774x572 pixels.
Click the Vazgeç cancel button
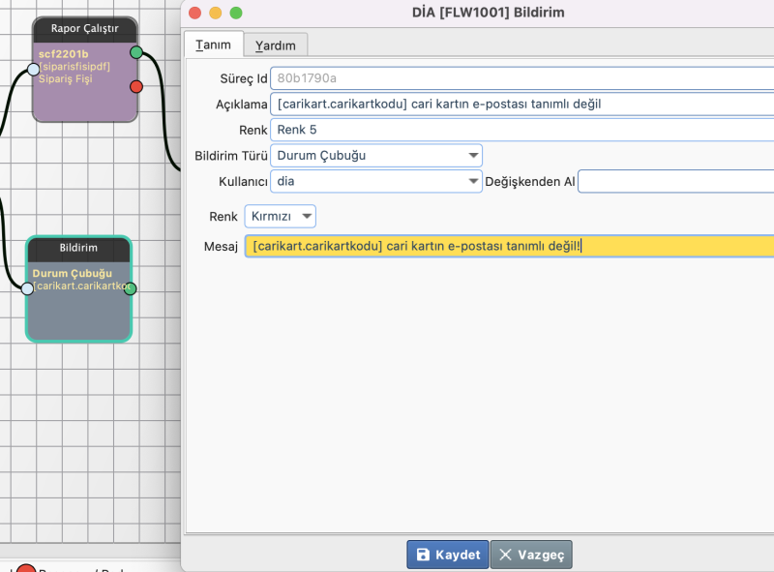point(531,555)
